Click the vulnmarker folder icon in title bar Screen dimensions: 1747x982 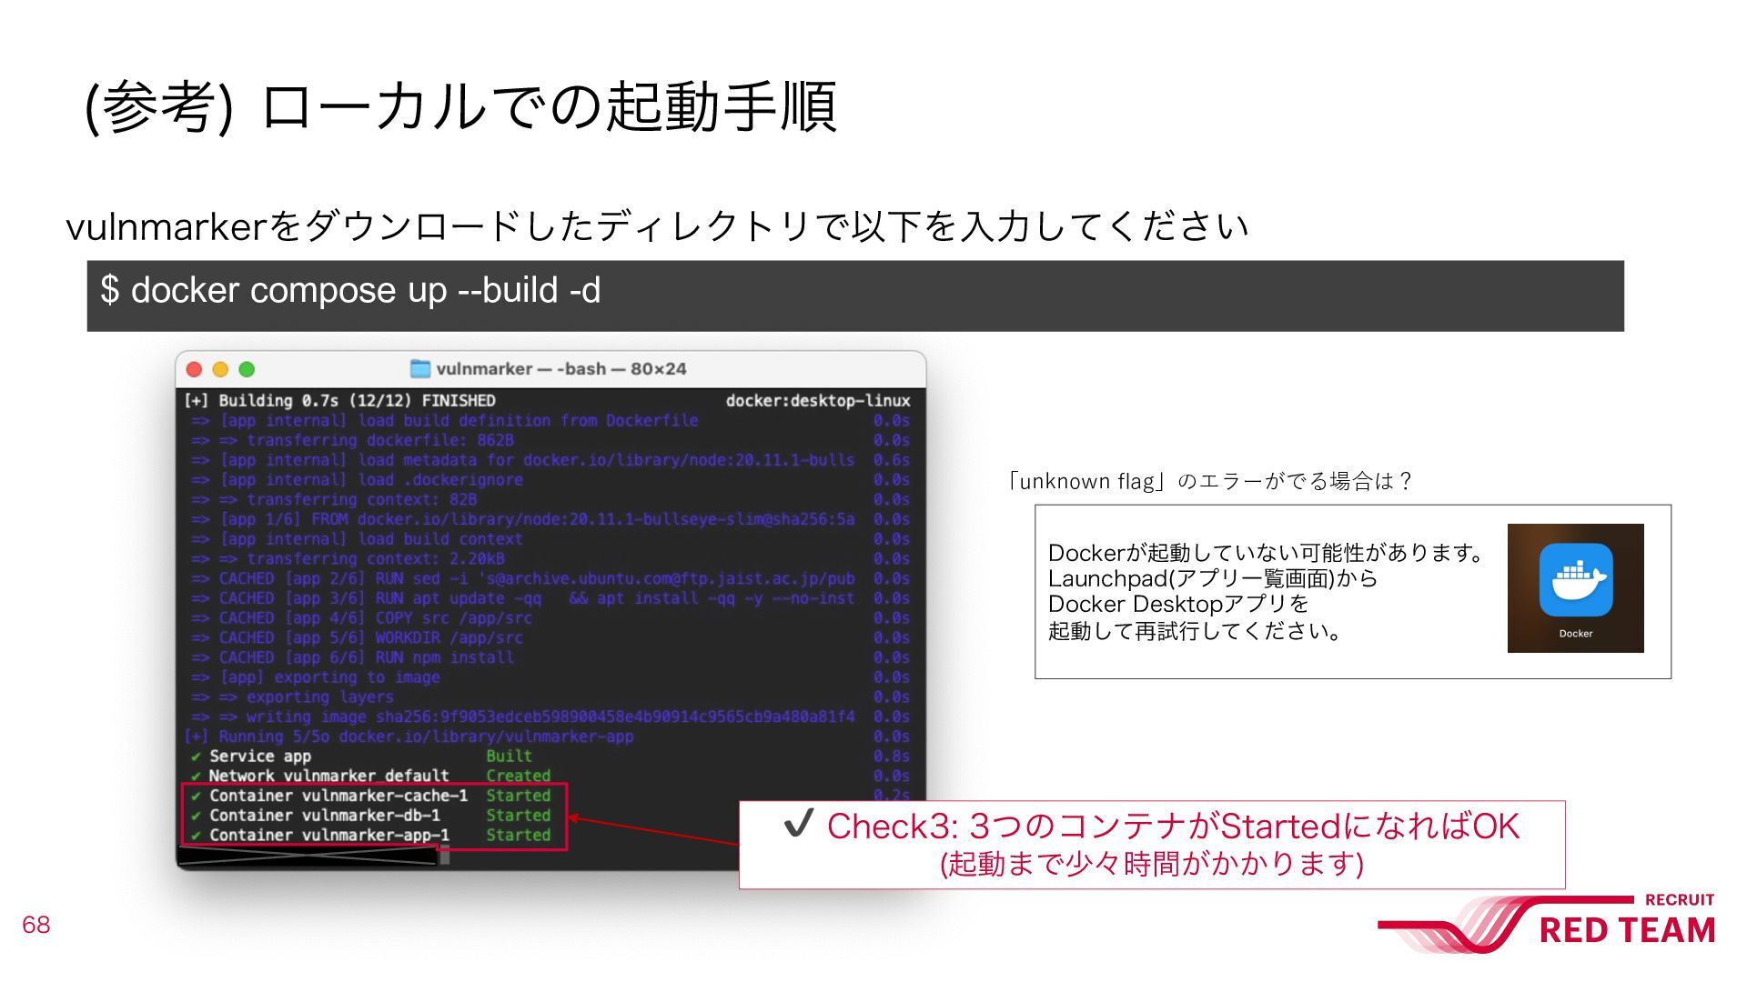pos(420,368)
